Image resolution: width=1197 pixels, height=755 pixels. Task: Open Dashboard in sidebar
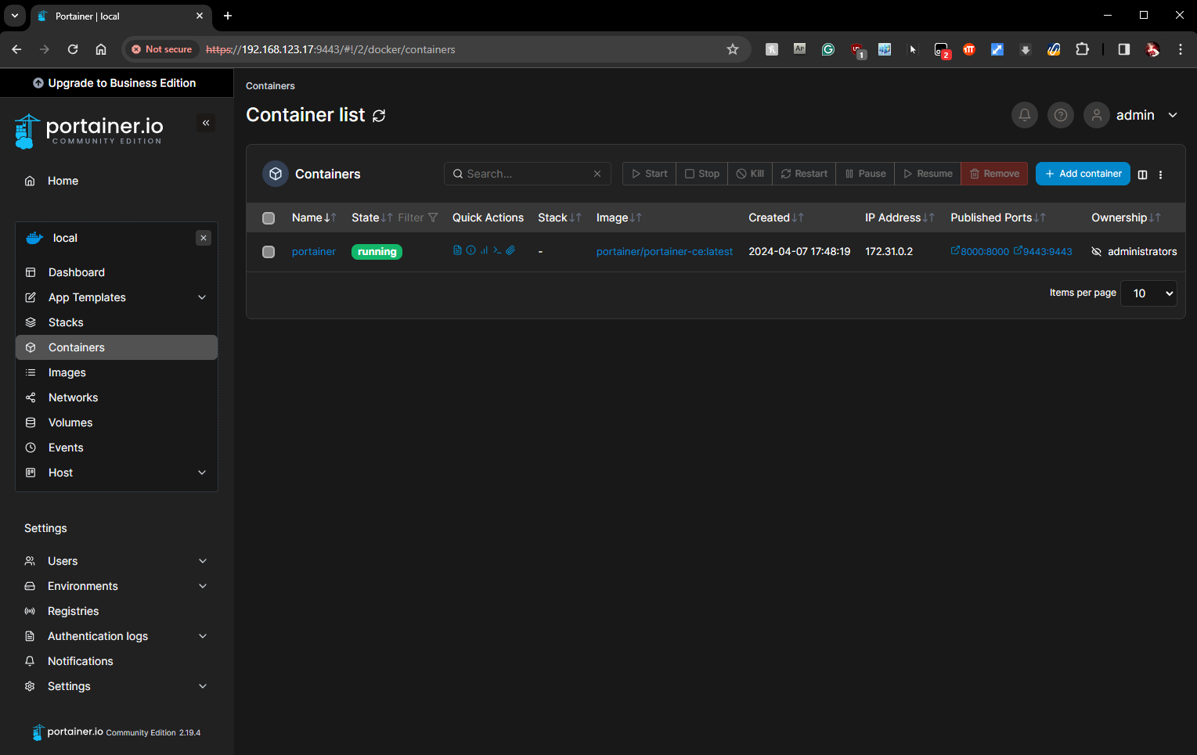pyautogui.click(x=77, y=272)
